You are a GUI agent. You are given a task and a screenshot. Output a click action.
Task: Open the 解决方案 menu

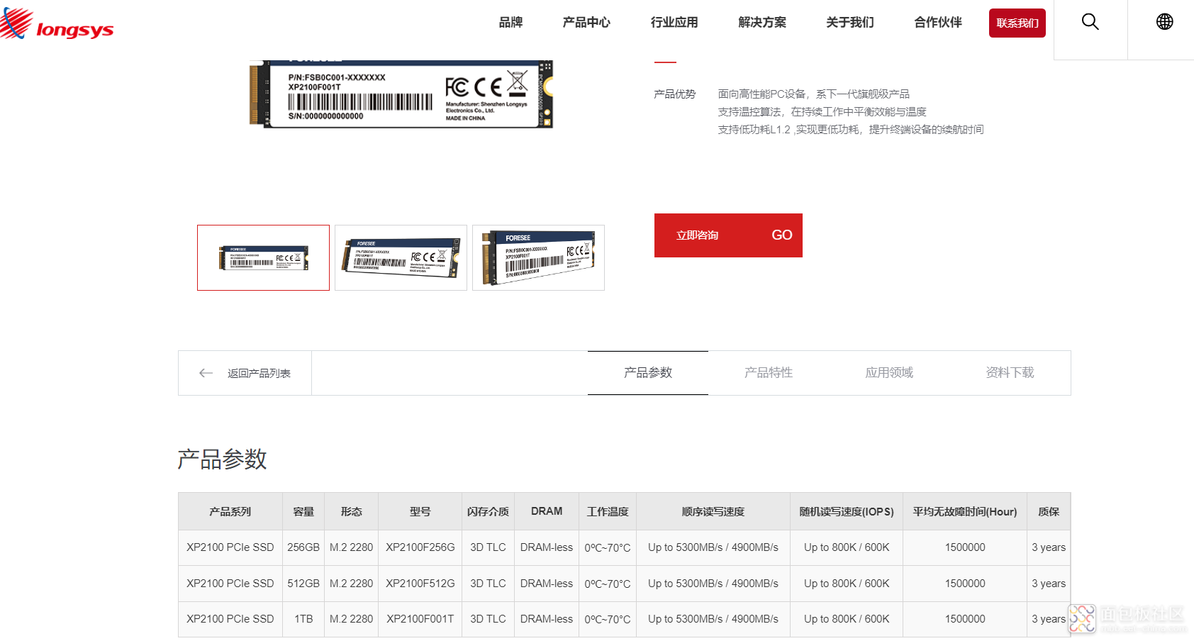tap(762, 23)
